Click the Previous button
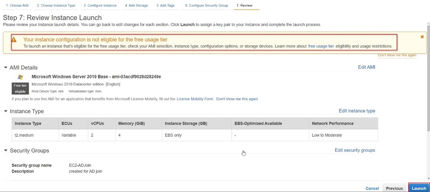Screen dimensions: 430x192 394,189
